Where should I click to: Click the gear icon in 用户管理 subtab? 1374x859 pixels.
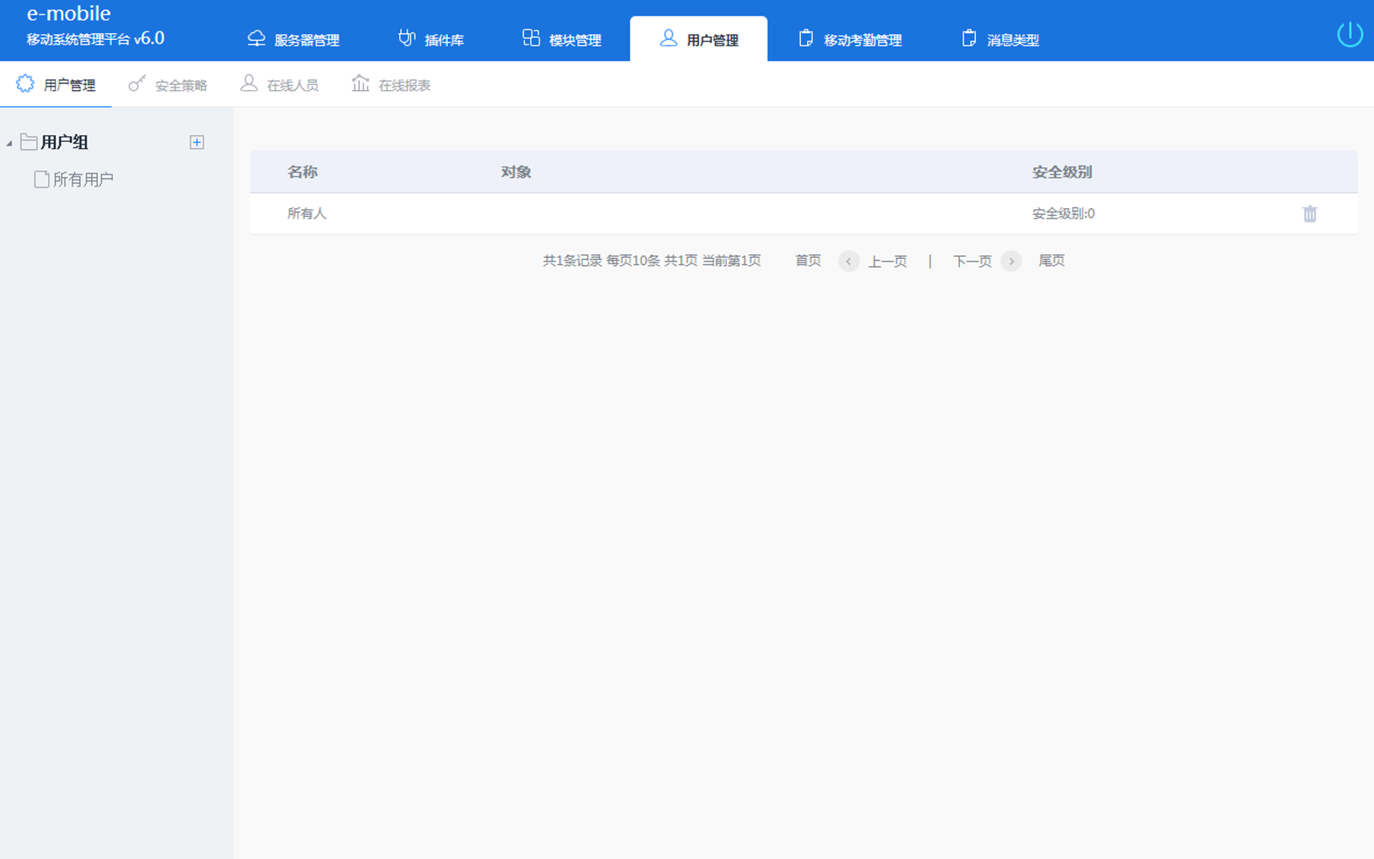pos(25,84)
